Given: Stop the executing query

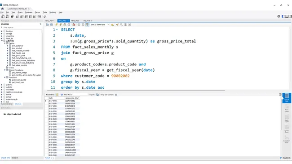Looking at the screenshot, I should click(x=69, y=25).
